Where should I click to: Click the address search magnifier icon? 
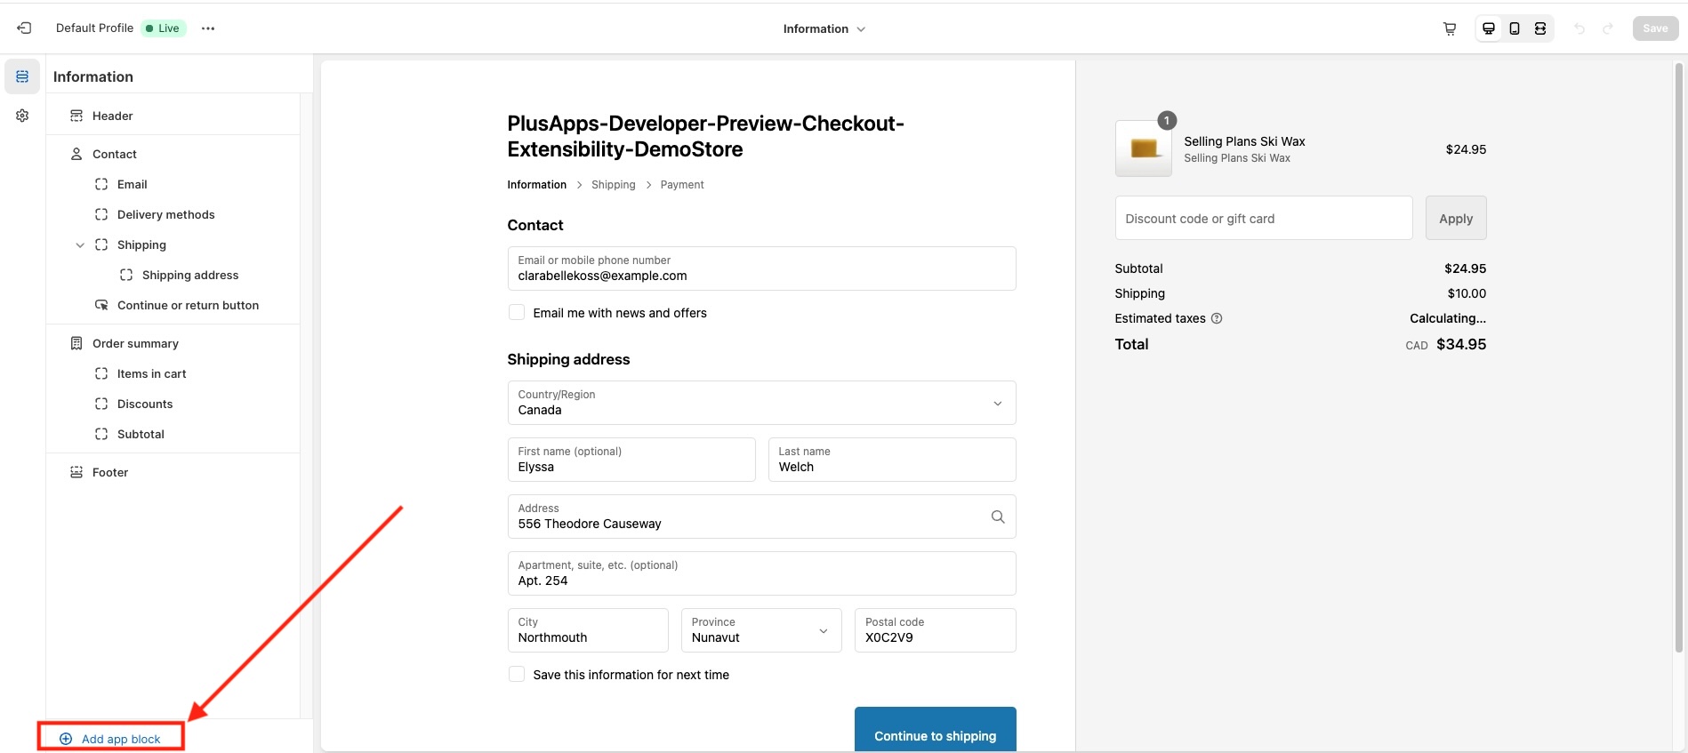coord(998,517)
